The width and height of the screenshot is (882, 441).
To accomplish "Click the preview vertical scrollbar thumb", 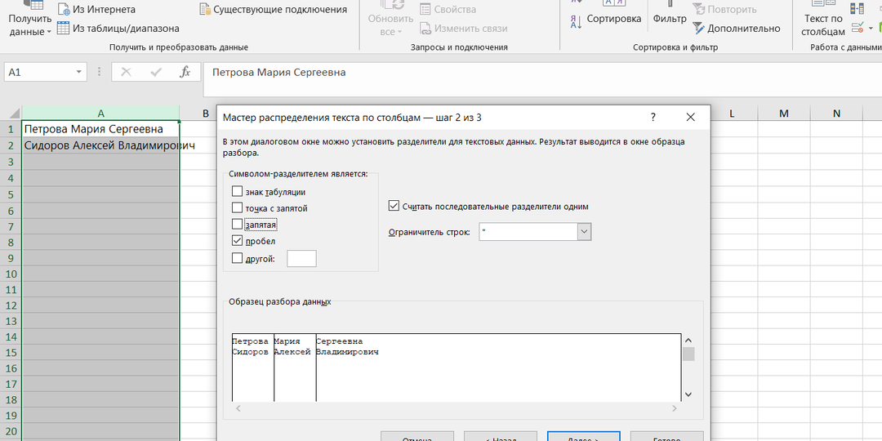I will 688,354.
